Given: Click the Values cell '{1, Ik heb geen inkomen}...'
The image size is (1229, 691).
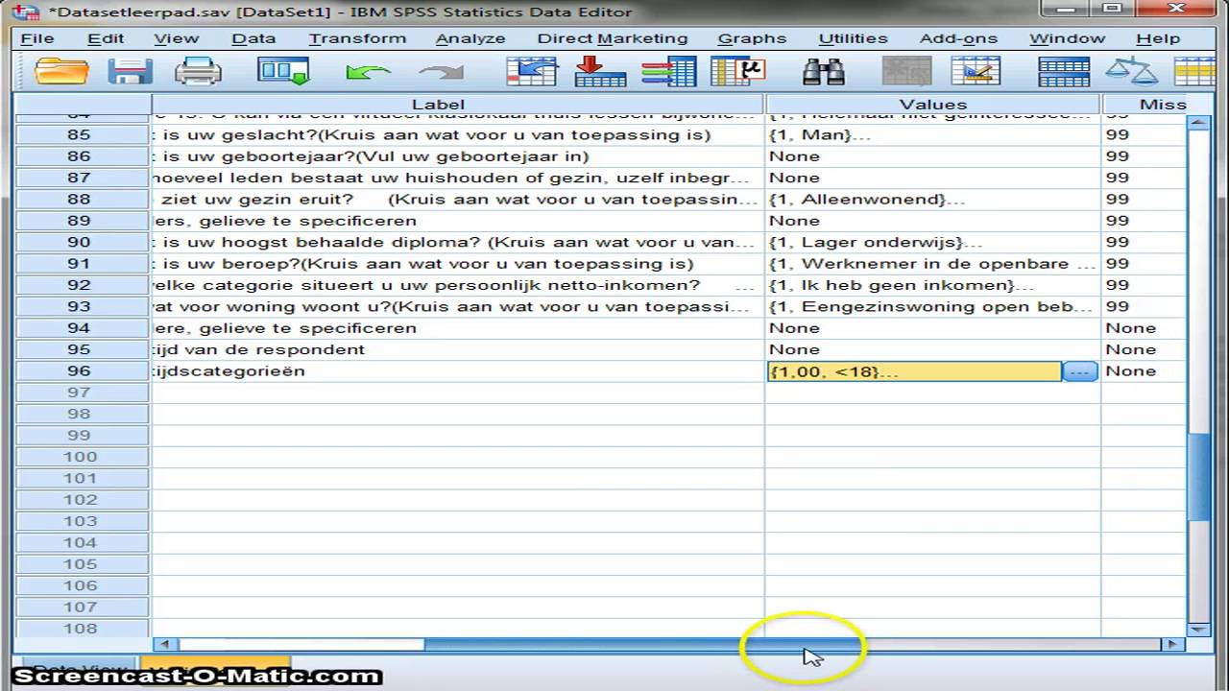Looking at the screenshot, I should [x=932, y=285].
